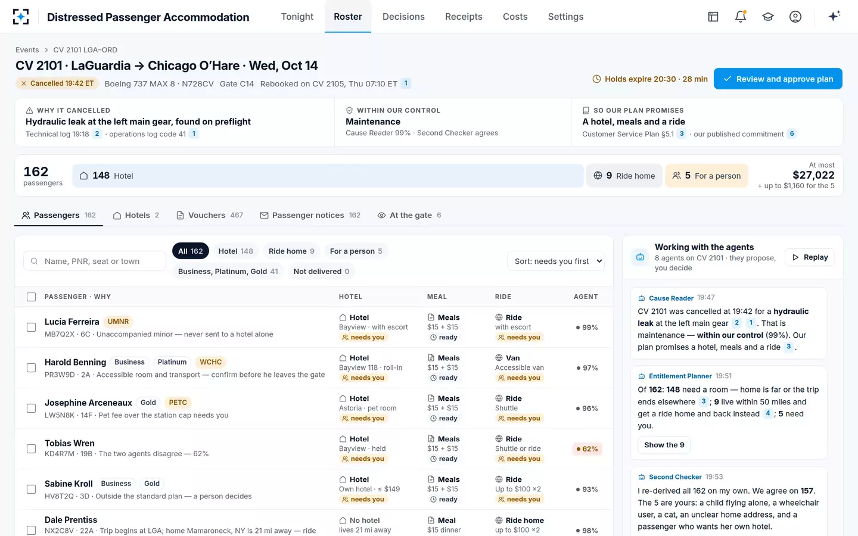
Task: Click the 148 Hotel bar segment
Action: [x=328, y=176]
